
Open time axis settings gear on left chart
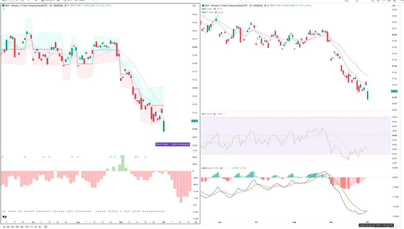point(196,222)
